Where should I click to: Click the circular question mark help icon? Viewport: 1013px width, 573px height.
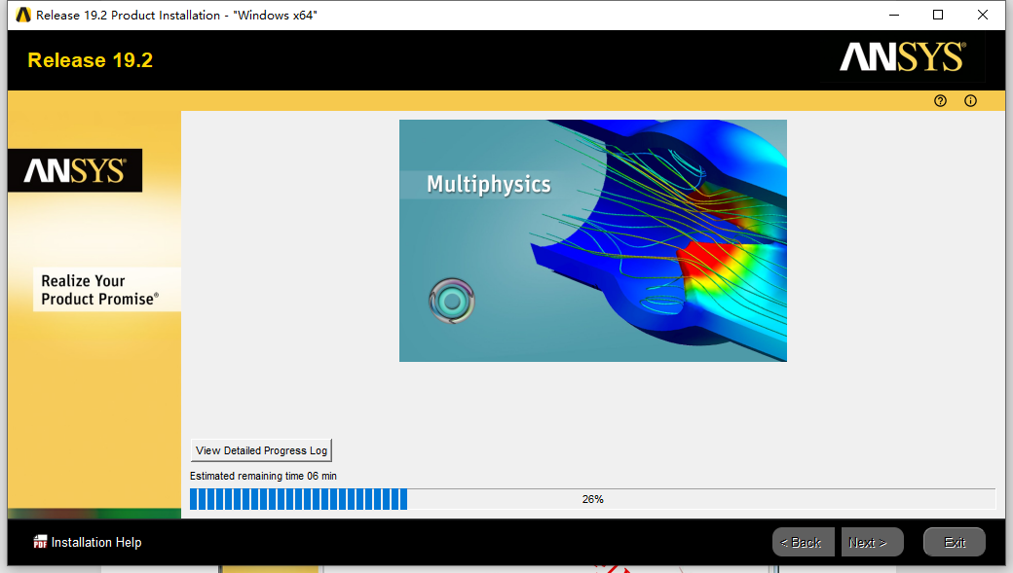click(940, 100)
